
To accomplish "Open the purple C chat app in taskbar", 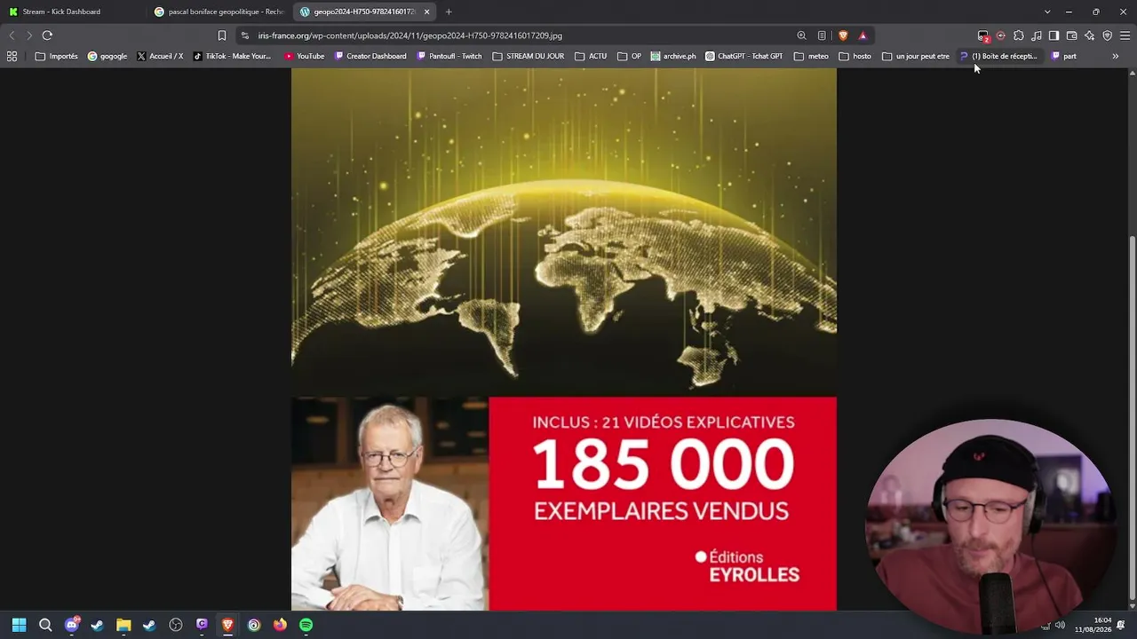I will tap(202, 625).
